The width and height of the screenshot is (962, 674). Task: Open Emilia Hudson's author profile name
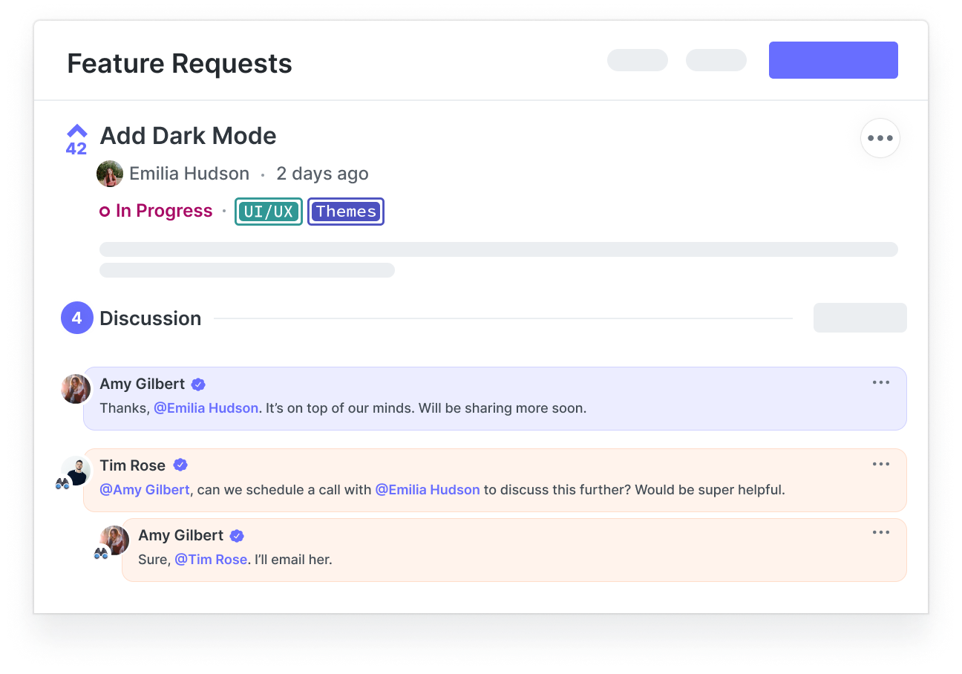coord(189,174)
